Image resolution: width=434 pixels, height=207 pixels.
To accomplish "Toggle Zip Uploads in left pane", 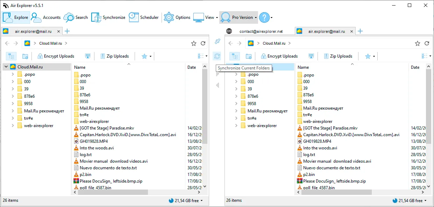I will point(114,56).
